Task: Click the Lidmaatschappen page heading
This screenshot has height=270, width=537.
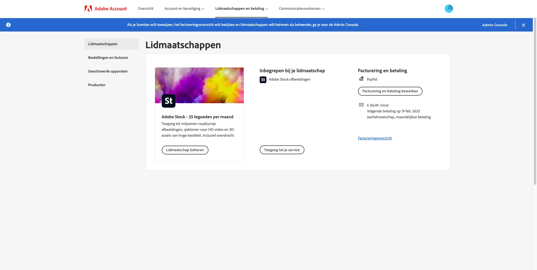Action: click(x=183, y=45)
